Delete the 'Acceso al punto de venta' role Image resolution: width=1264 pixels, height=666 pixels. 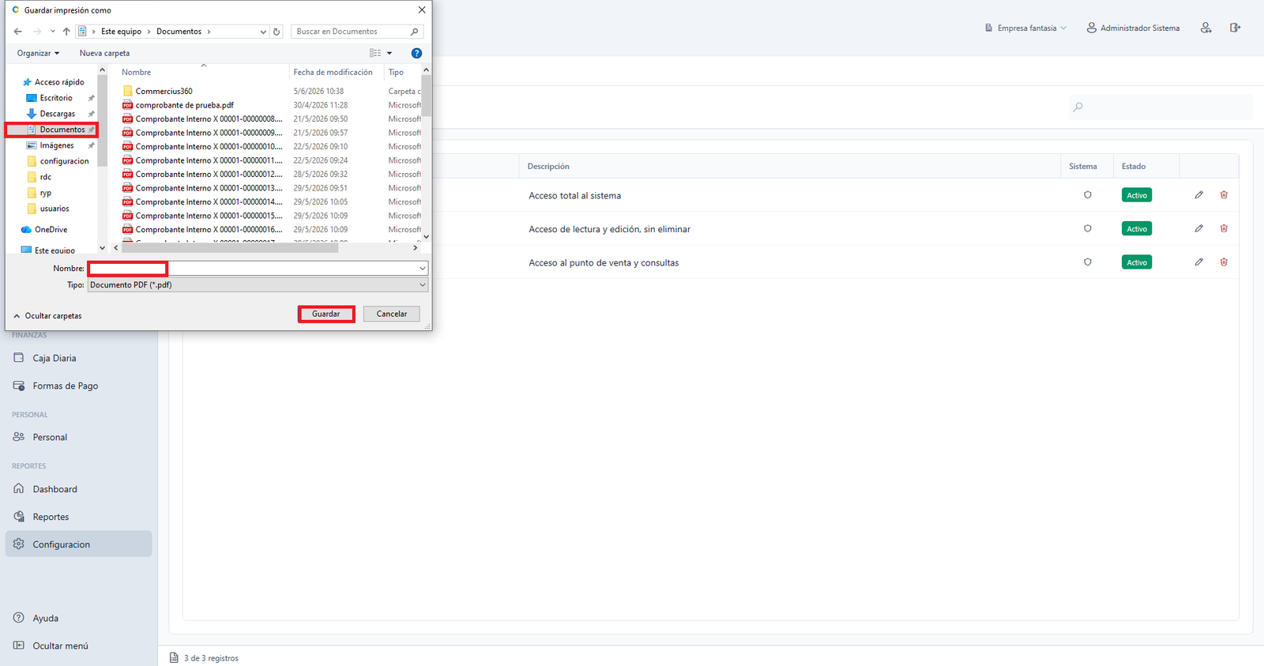1224,262
